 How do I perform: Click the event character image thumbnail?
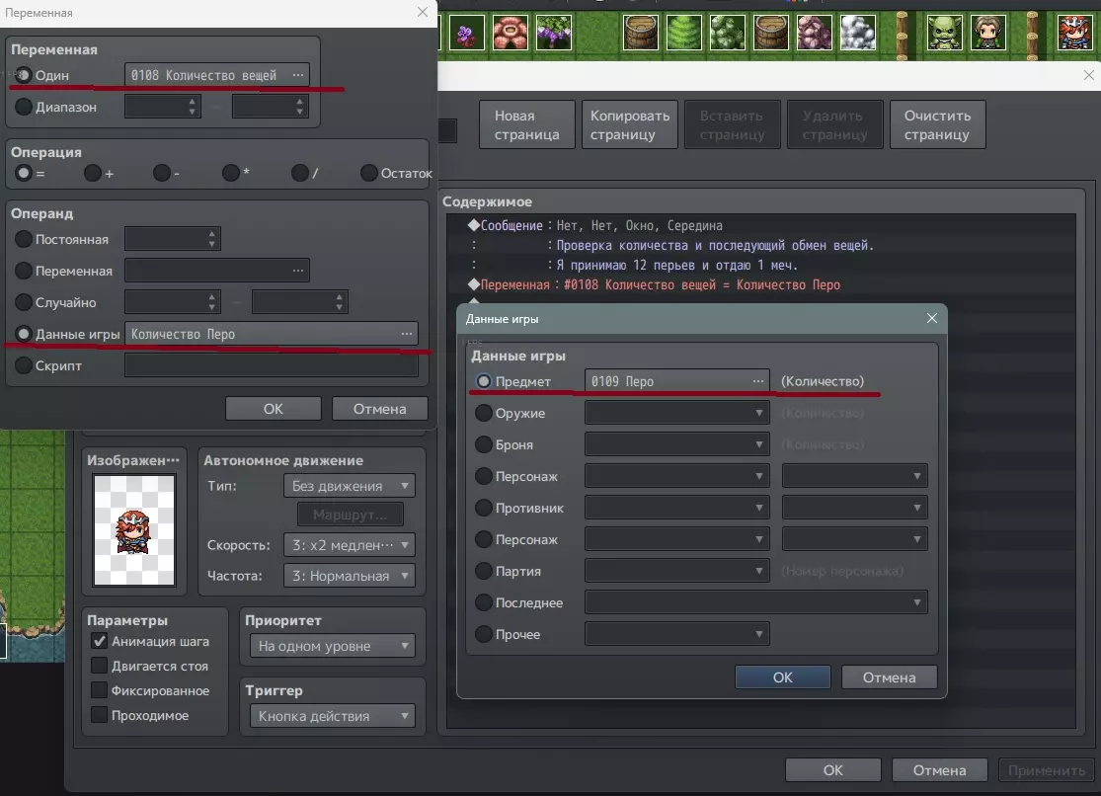click(x=134, y=529)
